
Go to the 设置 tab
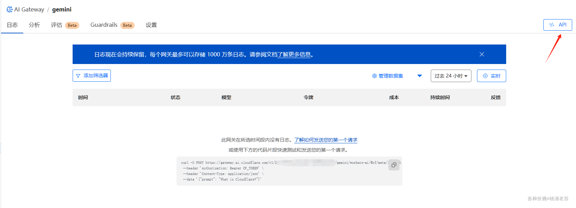pyautogui.click(x=151, y=25)
